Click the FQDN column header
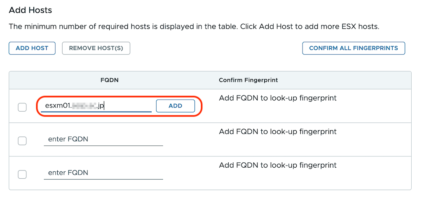422x201 pixels. coord(110,80)
